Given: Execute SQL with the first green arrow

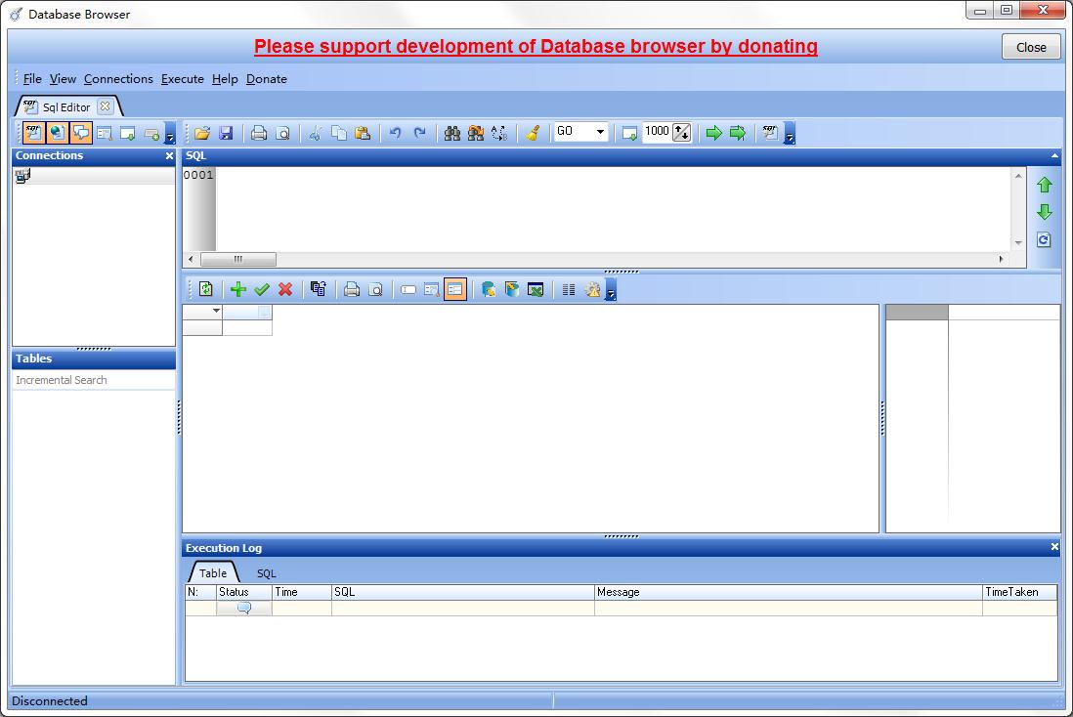Looking at the screenshot, I should (x=713, y=133).
